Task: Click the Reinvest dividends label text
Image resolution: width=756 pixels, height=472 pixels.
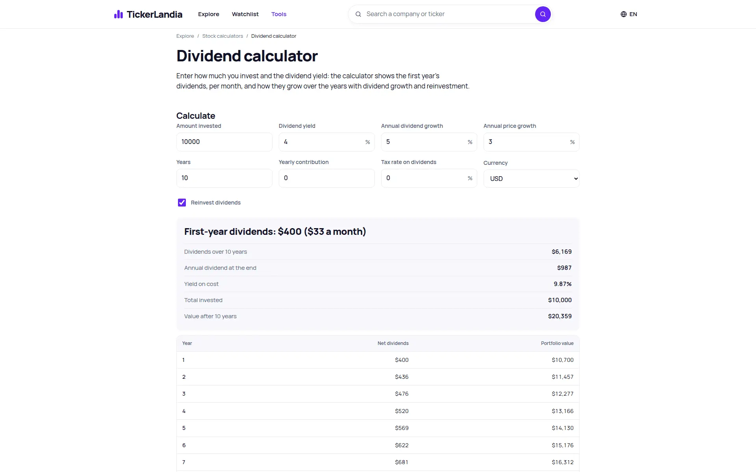Action: pos(216,203)
